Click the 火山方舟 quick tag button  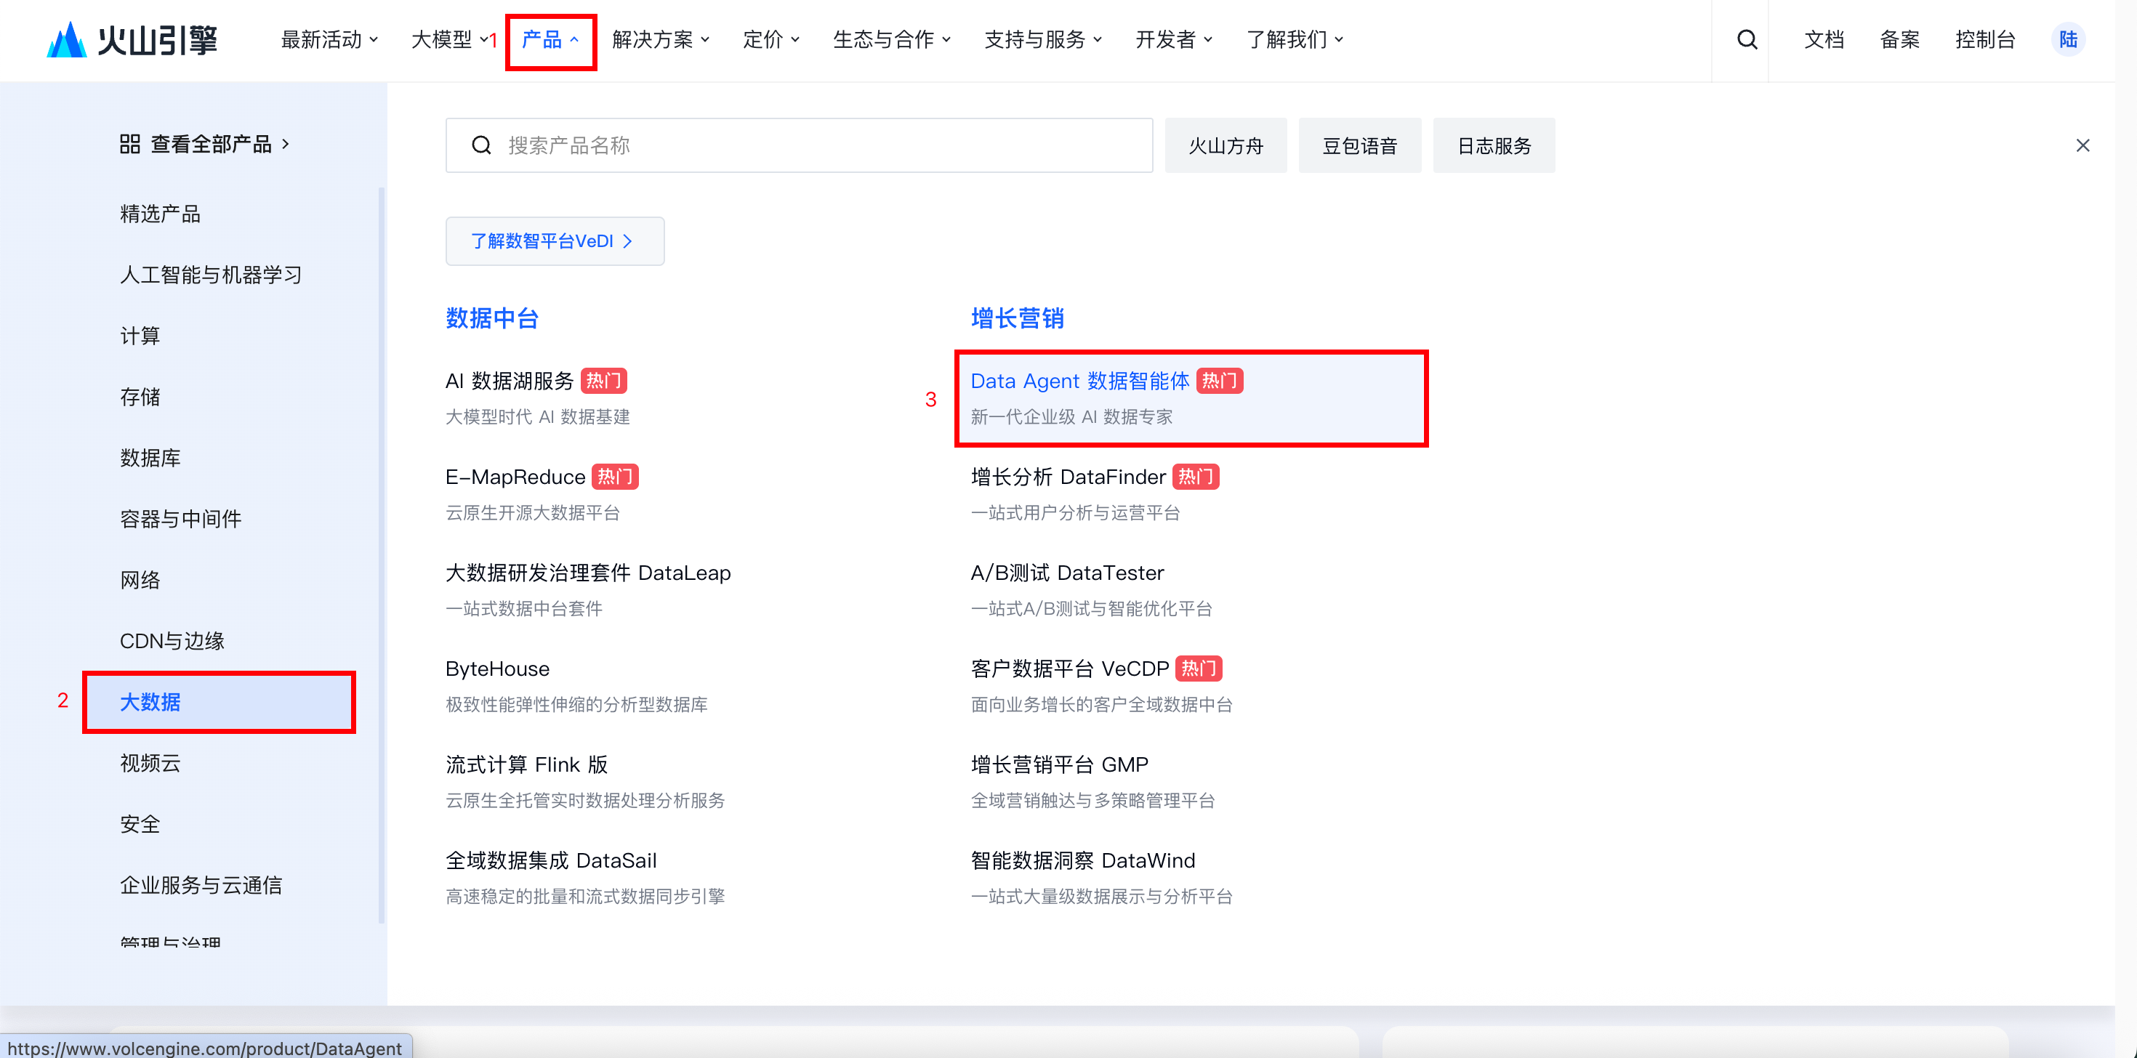(1226, 146)
